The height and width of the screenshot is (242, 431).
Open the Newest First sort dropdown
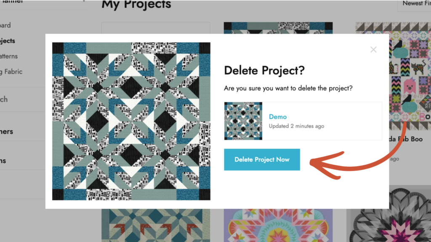414,4
